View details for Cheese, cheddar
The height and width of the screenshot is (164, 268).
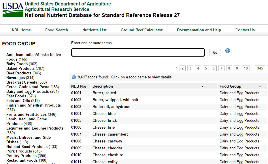pyautogui.click(x=107, y=148)
